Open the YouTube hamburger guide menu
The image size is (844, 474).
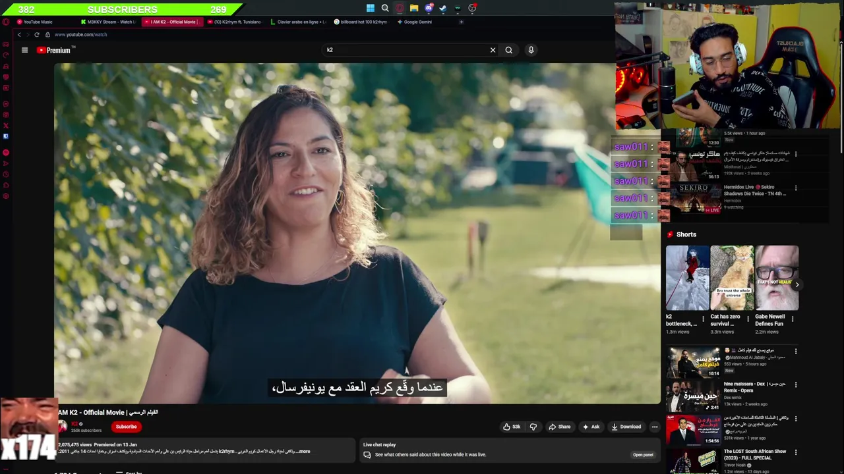(x=24, y=50)
